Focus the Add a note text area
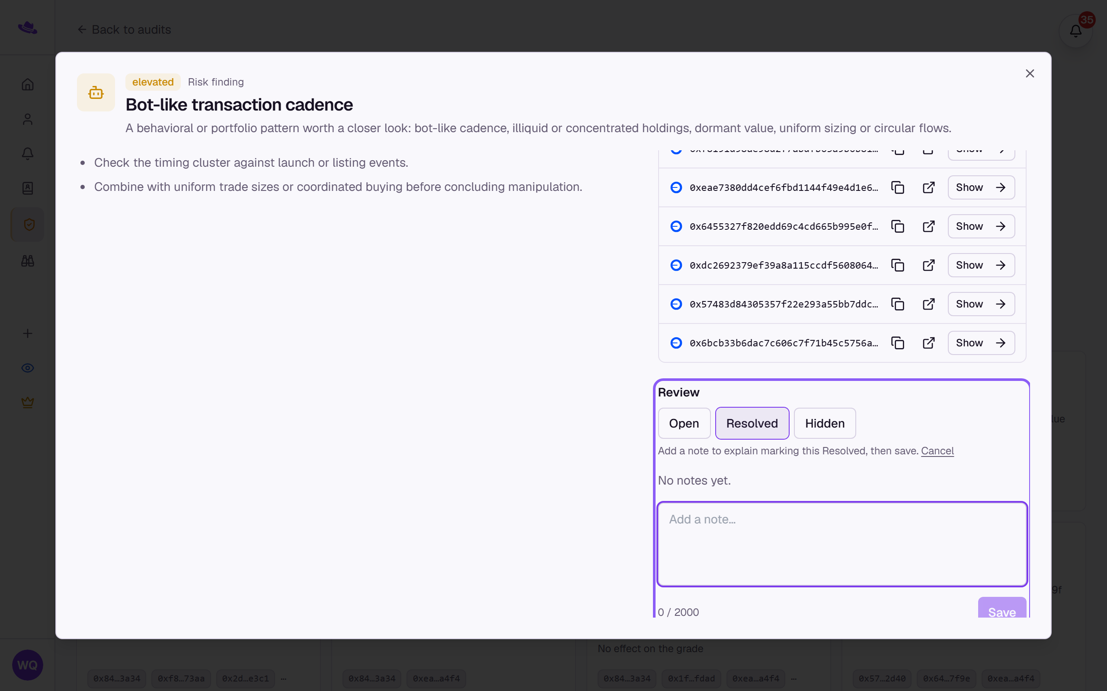Image resolution: width=1107 pixels, height=691 pixels. coord(842,544)
